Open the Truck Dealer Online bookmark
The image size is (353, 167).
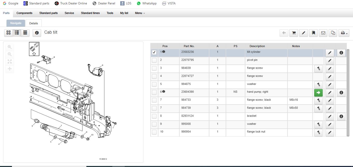pyautogui.click(x=71, y=3)
